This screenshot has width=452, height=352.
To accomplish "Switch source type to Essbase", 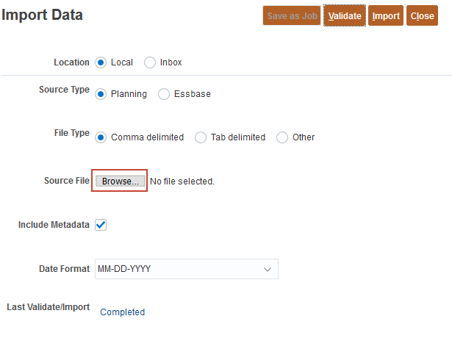I will (x=165, y=94).
